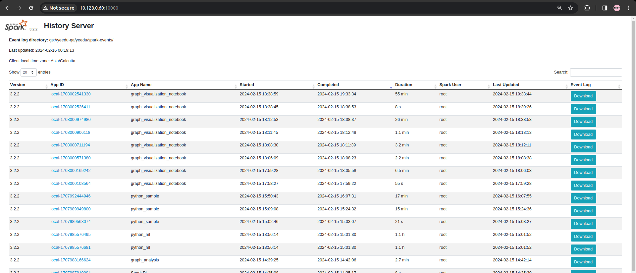Bookmark this page with the star
The image size is (636, 273).
click(x=570, y=8)
